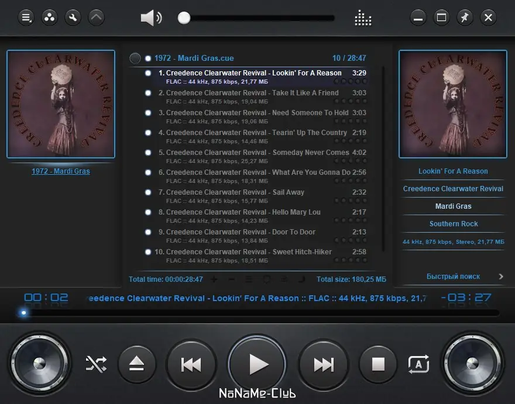Collapse the player with the up-arrow button

coord(96,18)
